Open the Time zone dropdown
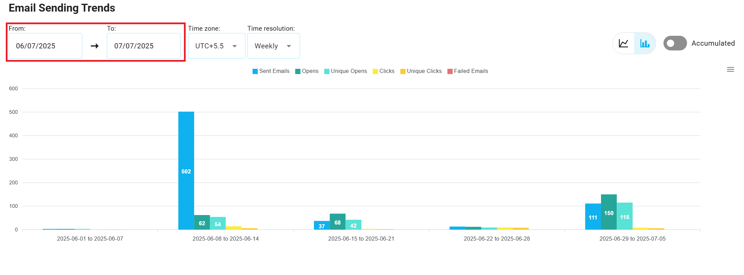Viewport: 744px width, 275px height. coord(216,46)
